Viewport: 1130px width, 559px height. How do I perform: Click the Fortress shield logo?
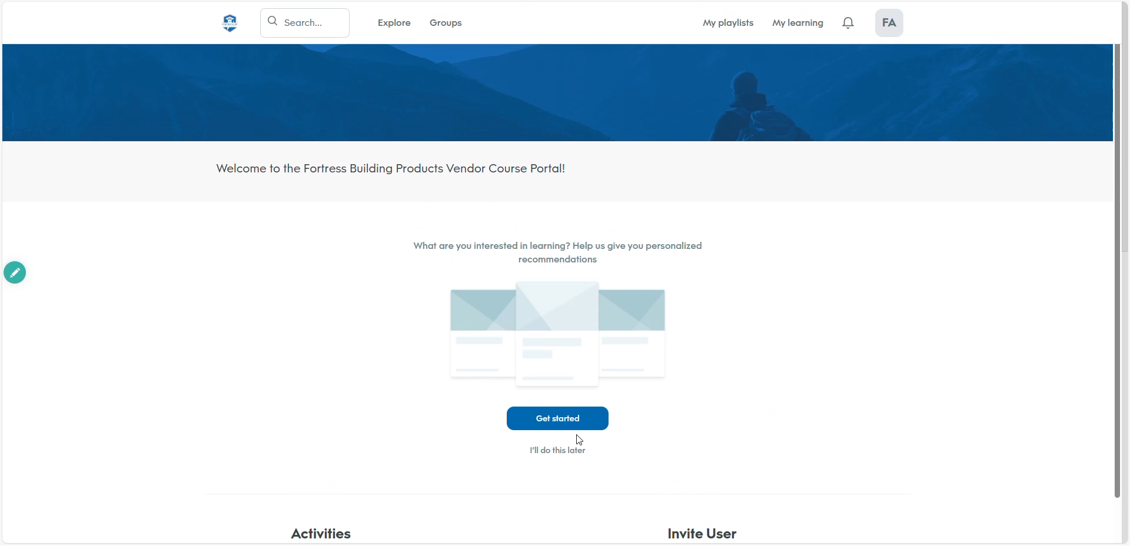pos(230,23)
